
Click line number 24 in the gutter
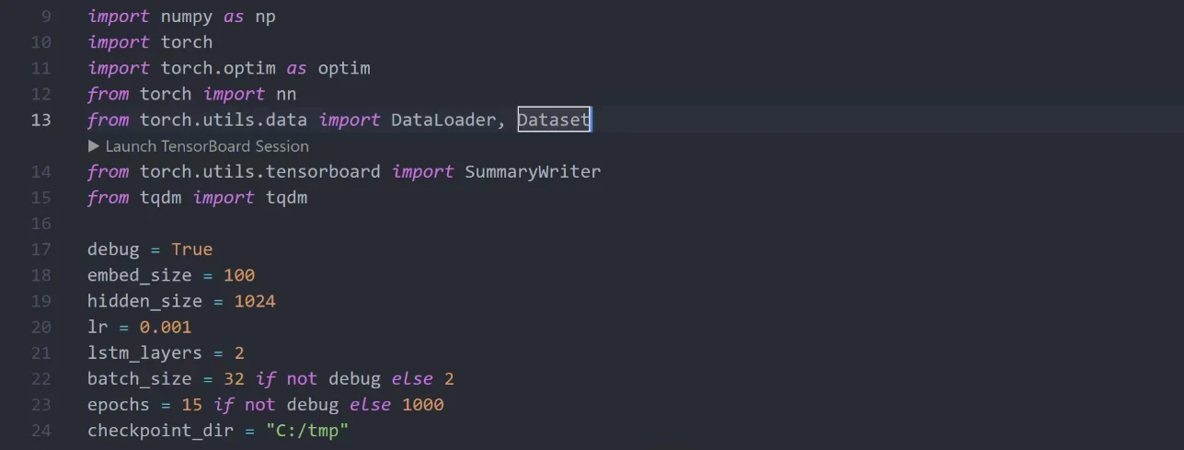tap(40, 431)
